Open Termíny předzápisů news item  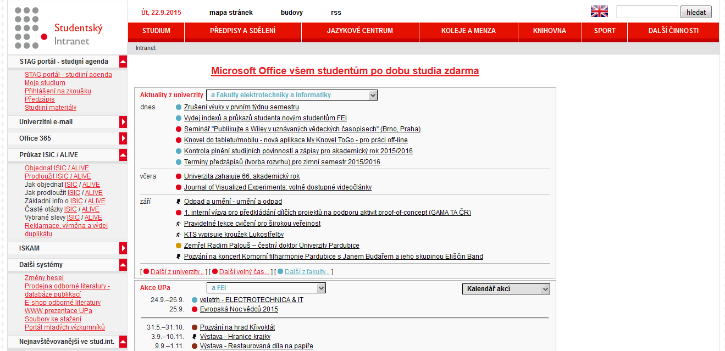[282, 162]
